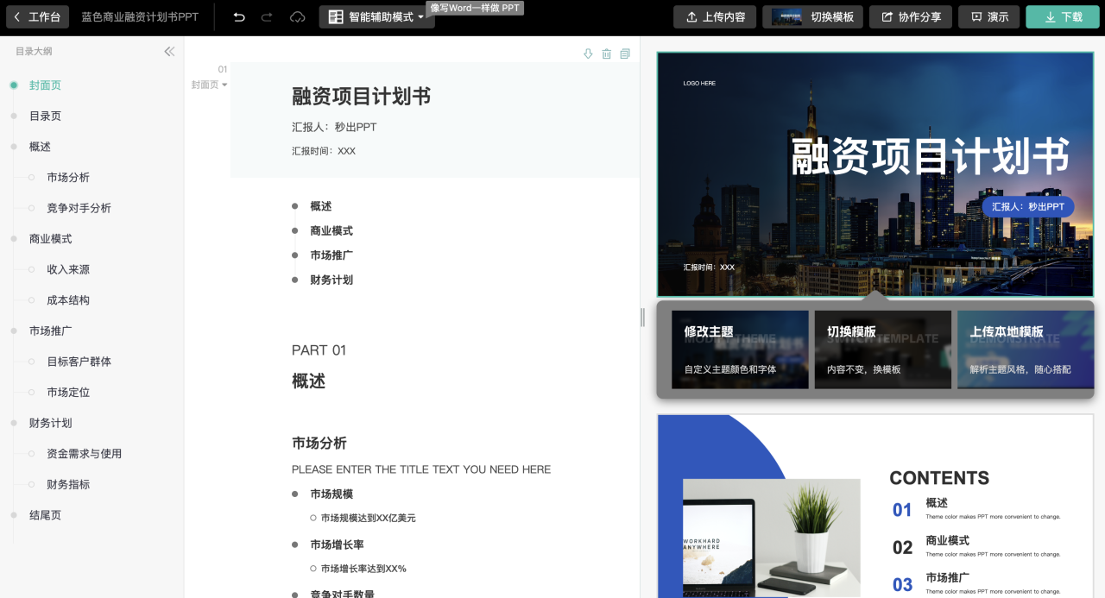Select 目录页 in the outline sidebar
1105x598 pixels.
[x=45, y=116]
